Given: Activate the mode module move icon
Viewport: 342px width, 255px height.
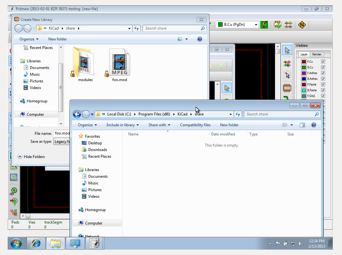Looking at the screenshot, I should pyautogui.click(x=278, y=24).
